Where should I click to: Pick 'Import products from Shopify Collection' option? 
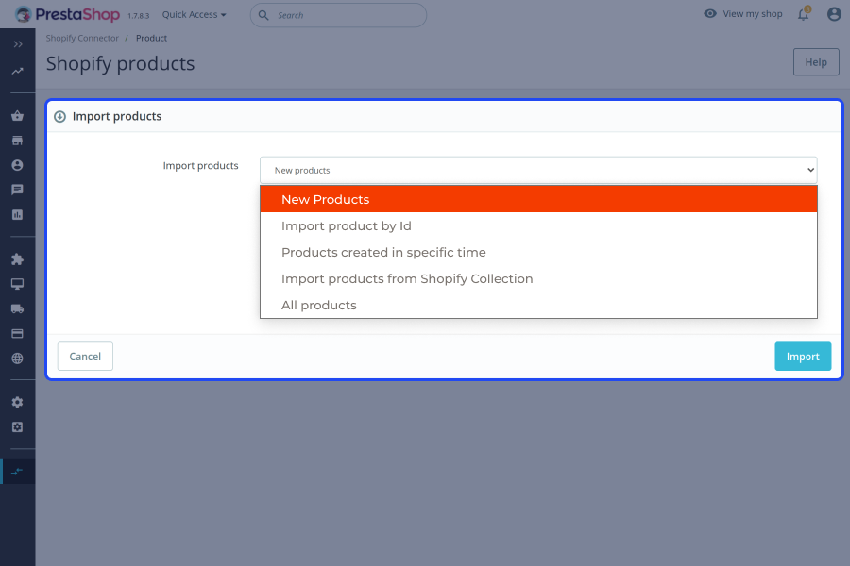pyautogui.click(x=407, y=279)
